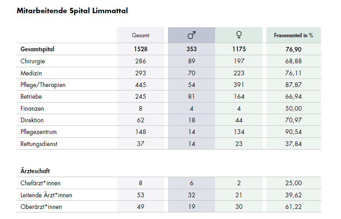341x219 pixels.
Task: Select the Medizin row label
Action: point(31,73)
